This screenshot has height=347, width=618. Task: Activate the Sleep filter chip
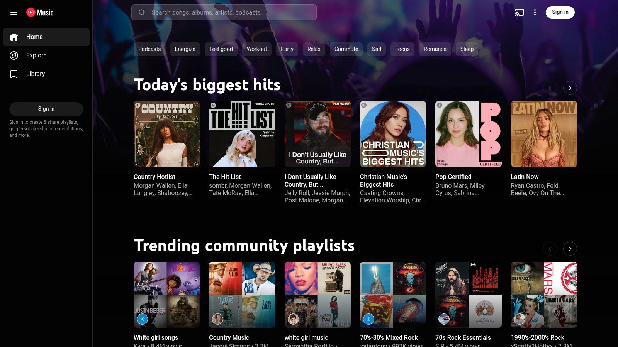467,49
